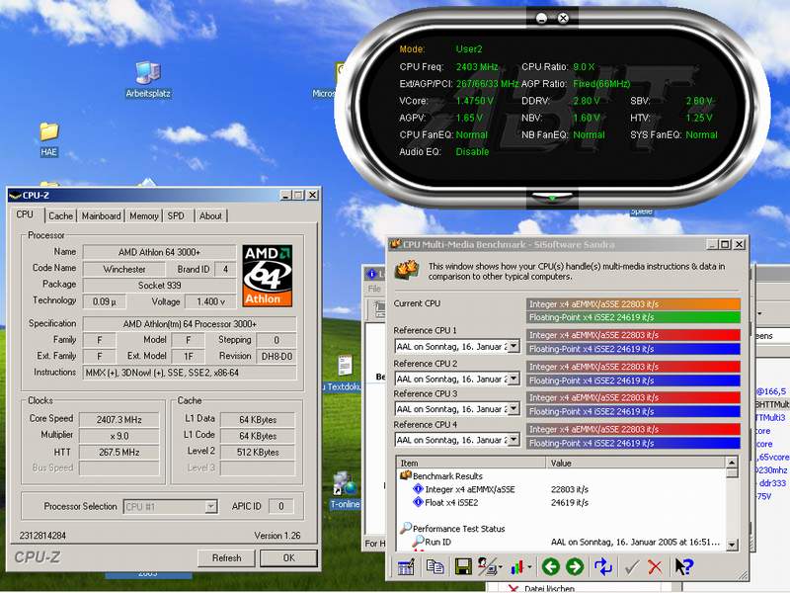
Task: Click Refresh button in CPU-Z
Action: point(227,557)
